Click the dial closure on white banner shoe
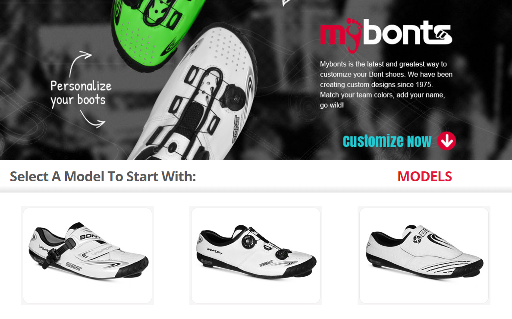The height and width of the screenshot is (319, 512). pyautogui.click(x=235, y=95)
